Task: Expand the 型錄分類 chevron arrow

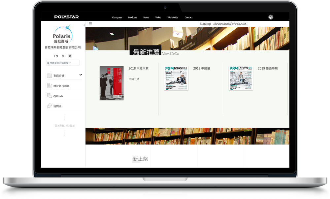Action: point(81,75)
